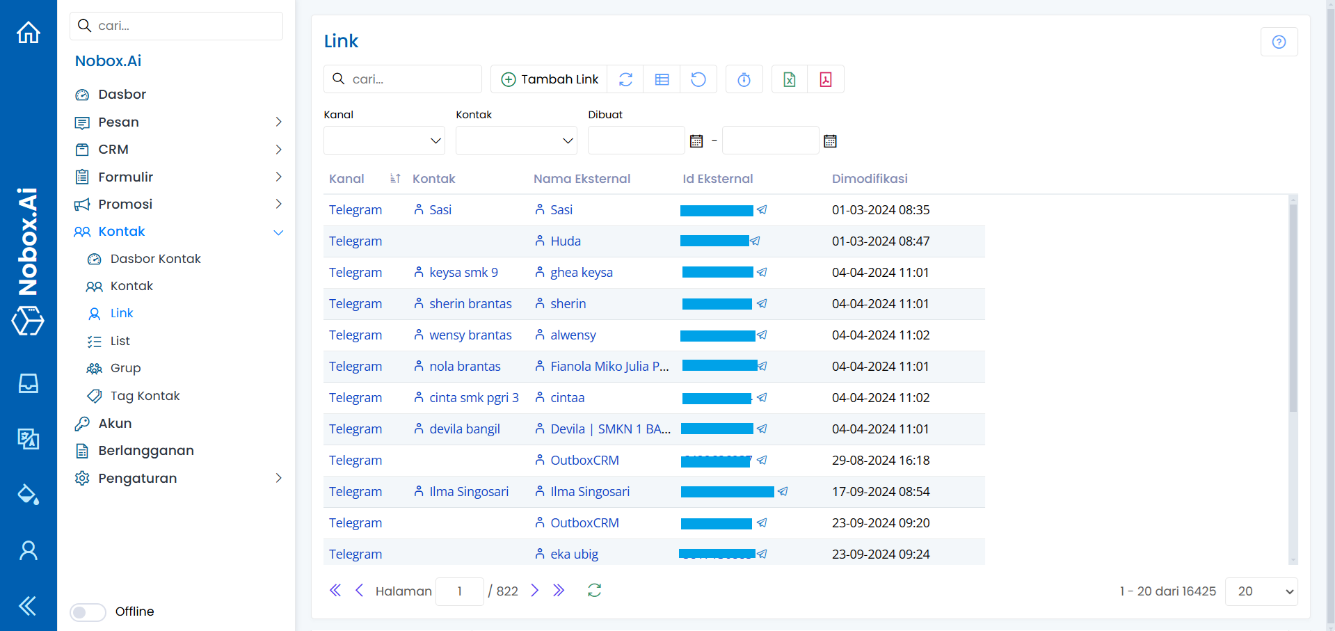This screenshot has width=1335, height=631.
Task: Open the help question mark icon
Action: pyautogui.click(x=1279, y=42)
